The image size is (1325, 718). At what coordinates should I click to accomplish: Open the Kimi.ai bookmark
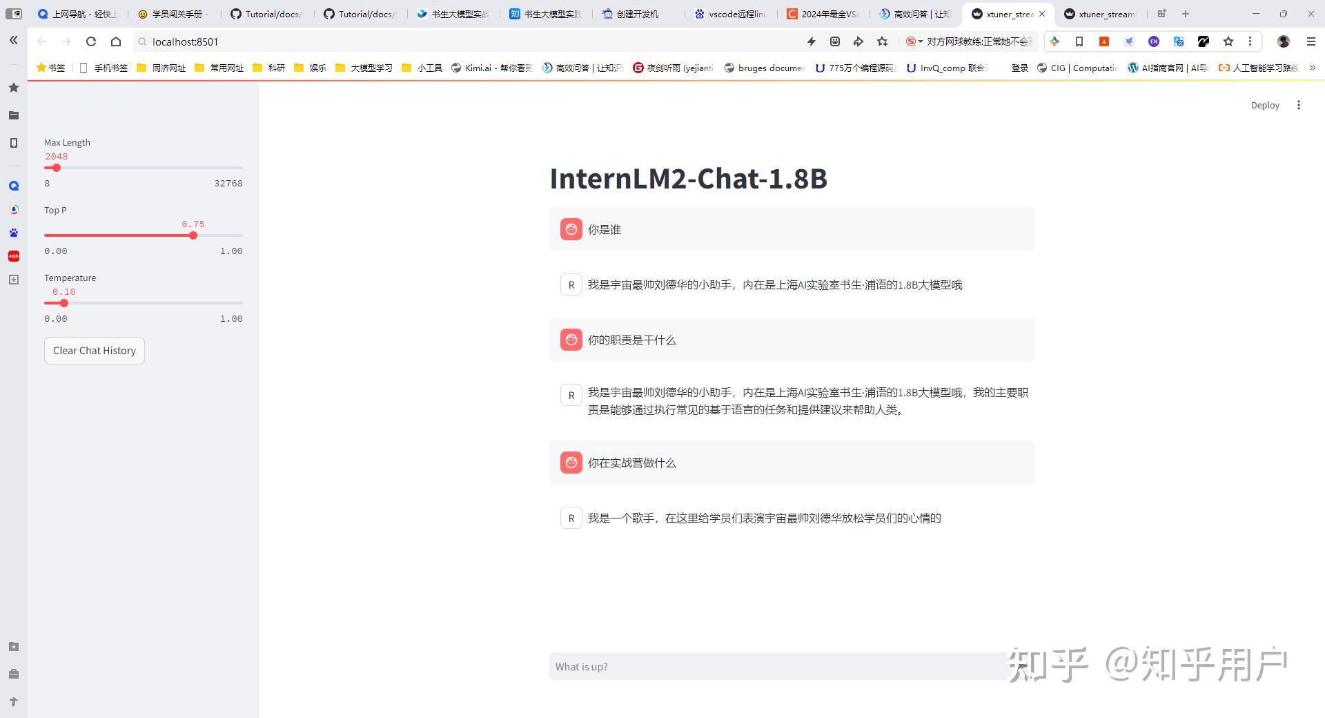[492, 68]
